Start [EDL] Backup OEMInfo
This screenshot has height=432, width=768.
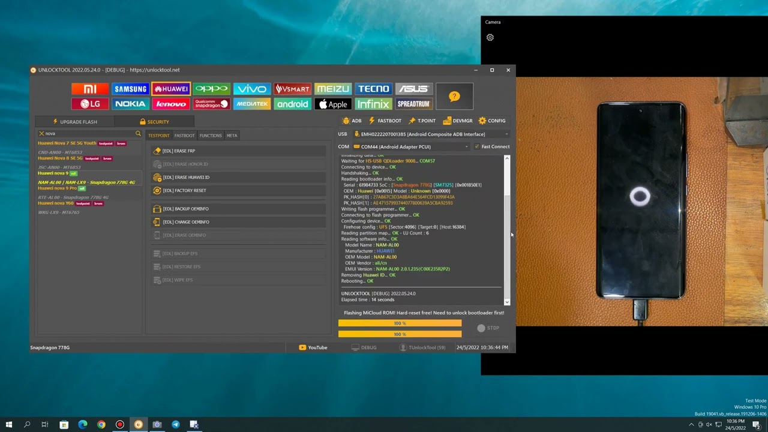click(x=239, y=209)
